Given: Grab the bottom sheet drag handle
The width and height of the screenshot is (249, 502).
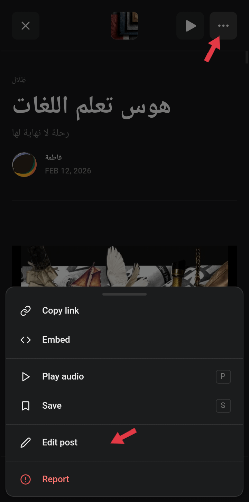Looking at the screenshot, I should [124, 294].
